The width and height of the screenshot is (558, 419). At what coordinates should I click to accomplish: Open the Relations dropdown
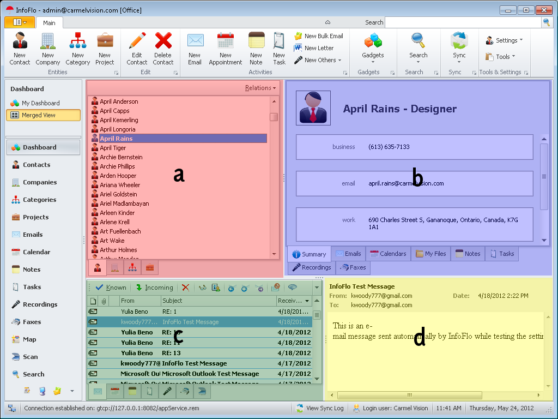pyautogui.click(x=260, y=88)
